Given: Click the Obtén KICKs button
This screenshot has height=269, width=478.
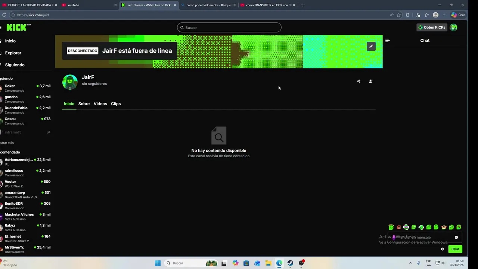Looking at the screenshot, I should (x=432, y=27).
